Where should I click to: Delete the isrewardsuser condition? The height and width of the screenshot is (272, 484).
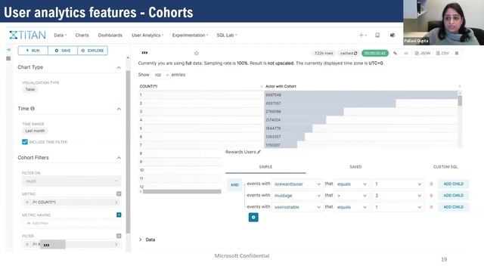tap(431, 184)
